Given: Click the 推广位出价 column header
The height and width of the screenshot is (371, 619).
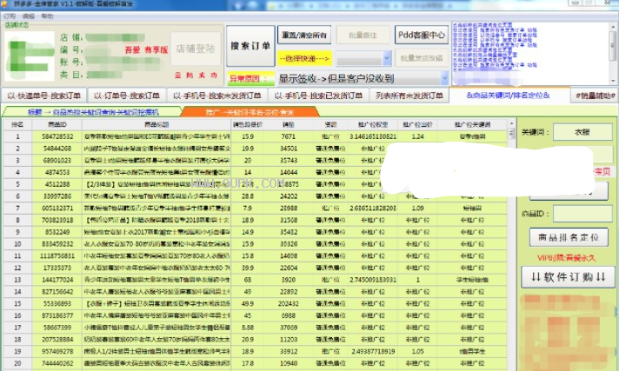Looking at the screenshot, I should point(417,124).
